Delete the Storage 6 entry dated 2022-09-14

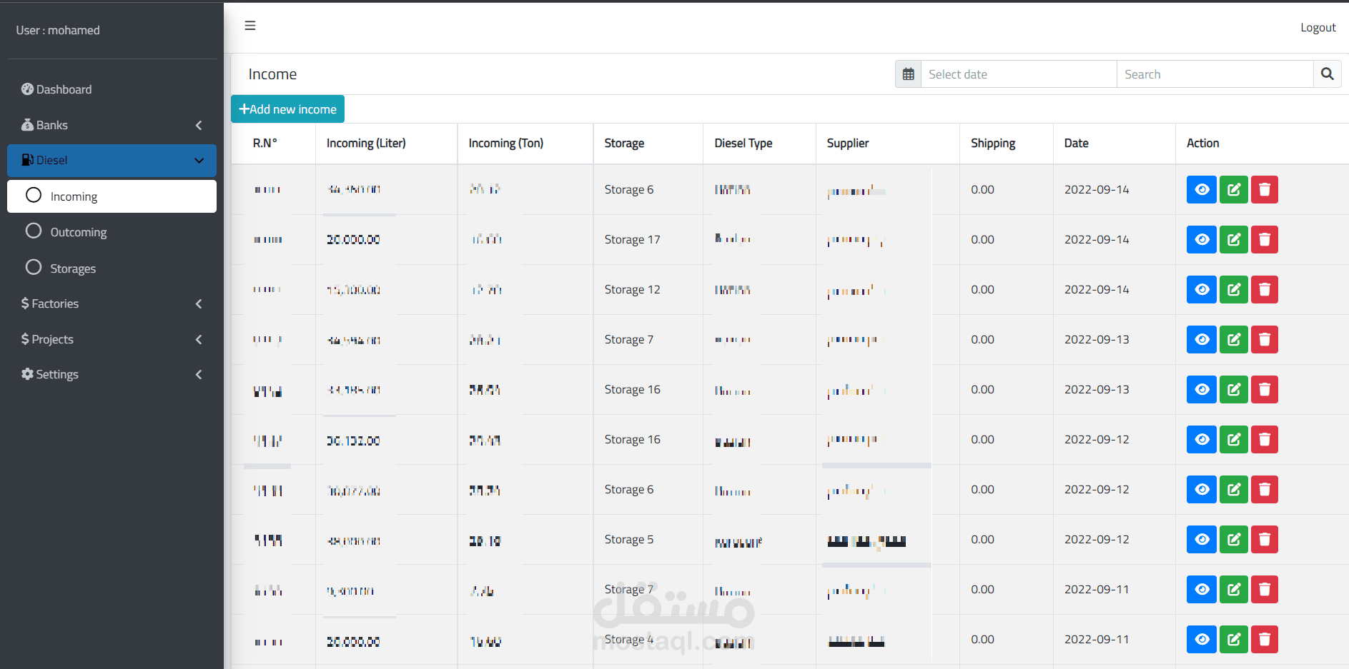1265,190
